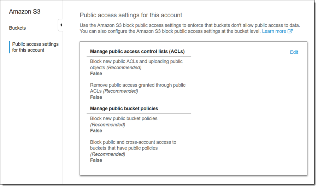Click the Block new public ACLs setting text

click(x=136, y=64)
